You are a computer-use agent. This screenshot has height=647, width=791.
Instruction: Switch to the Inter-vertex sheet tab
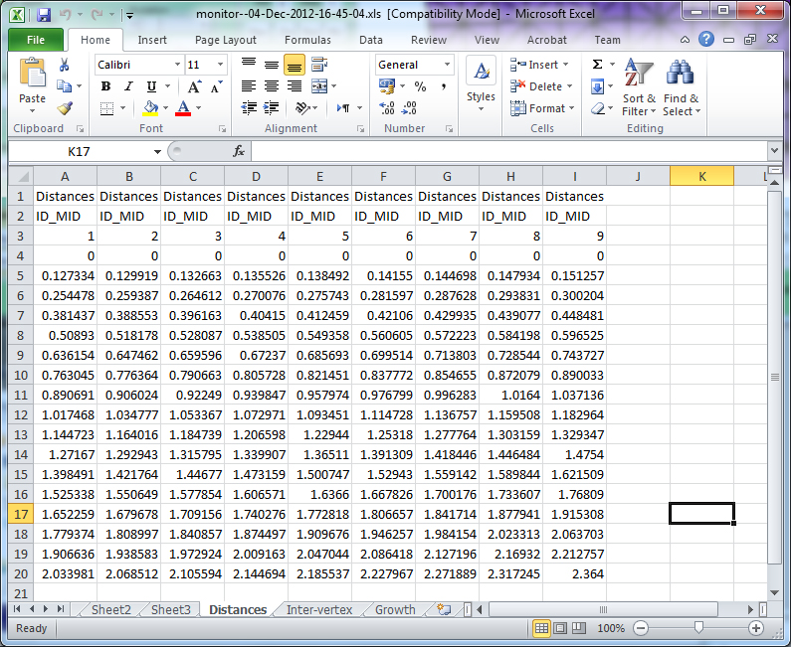click(318, 609)
